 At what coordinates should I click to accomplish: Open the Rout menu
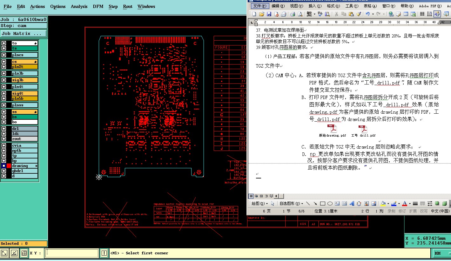coord(128,6)
